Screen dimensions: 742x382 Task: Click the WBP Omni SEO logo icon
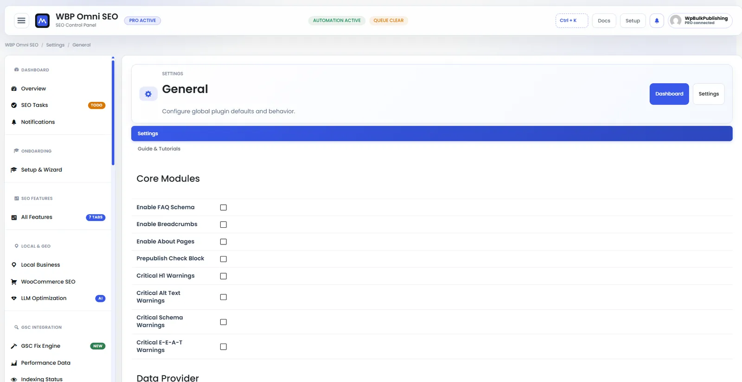[x=42, y=20]
